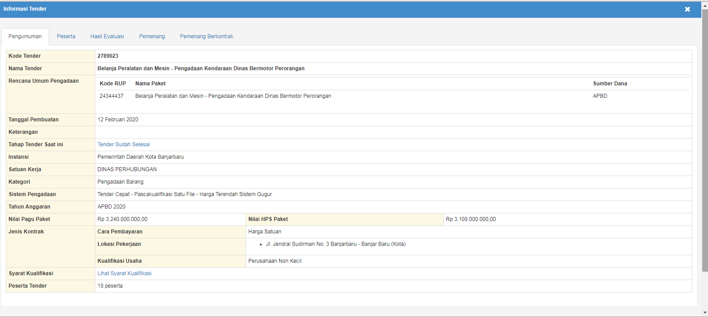Click the Kode Tender row label
The width and height of the screenshot is (708, 317).
coord(24,56)
